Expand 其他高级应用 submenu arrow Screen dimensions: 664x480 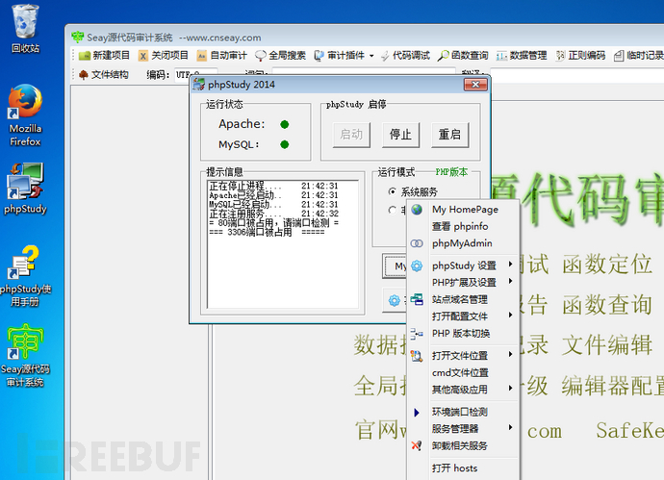(511, 389)
